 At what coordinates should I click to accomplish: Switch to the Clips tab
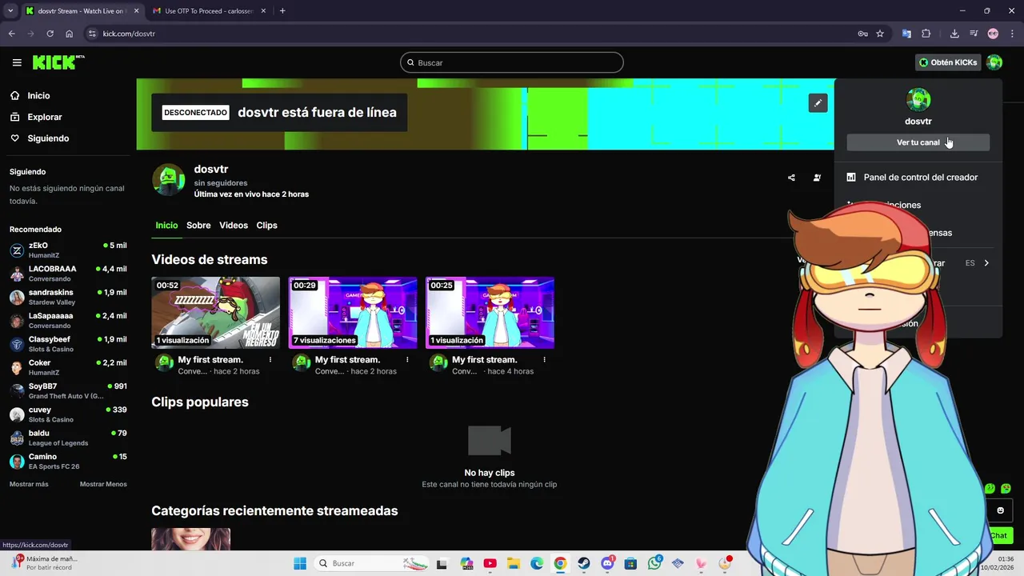(266, 226)
